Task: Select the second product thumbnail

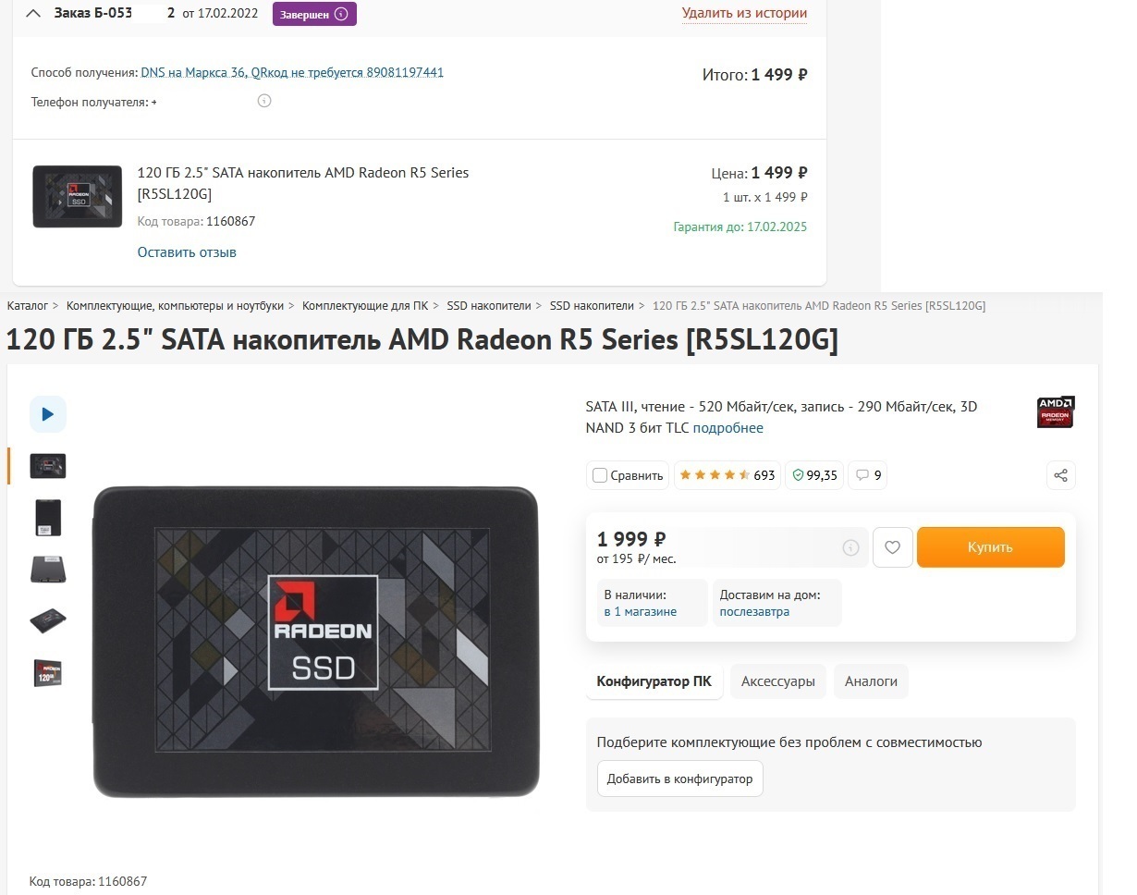Action: pos(48,518)
